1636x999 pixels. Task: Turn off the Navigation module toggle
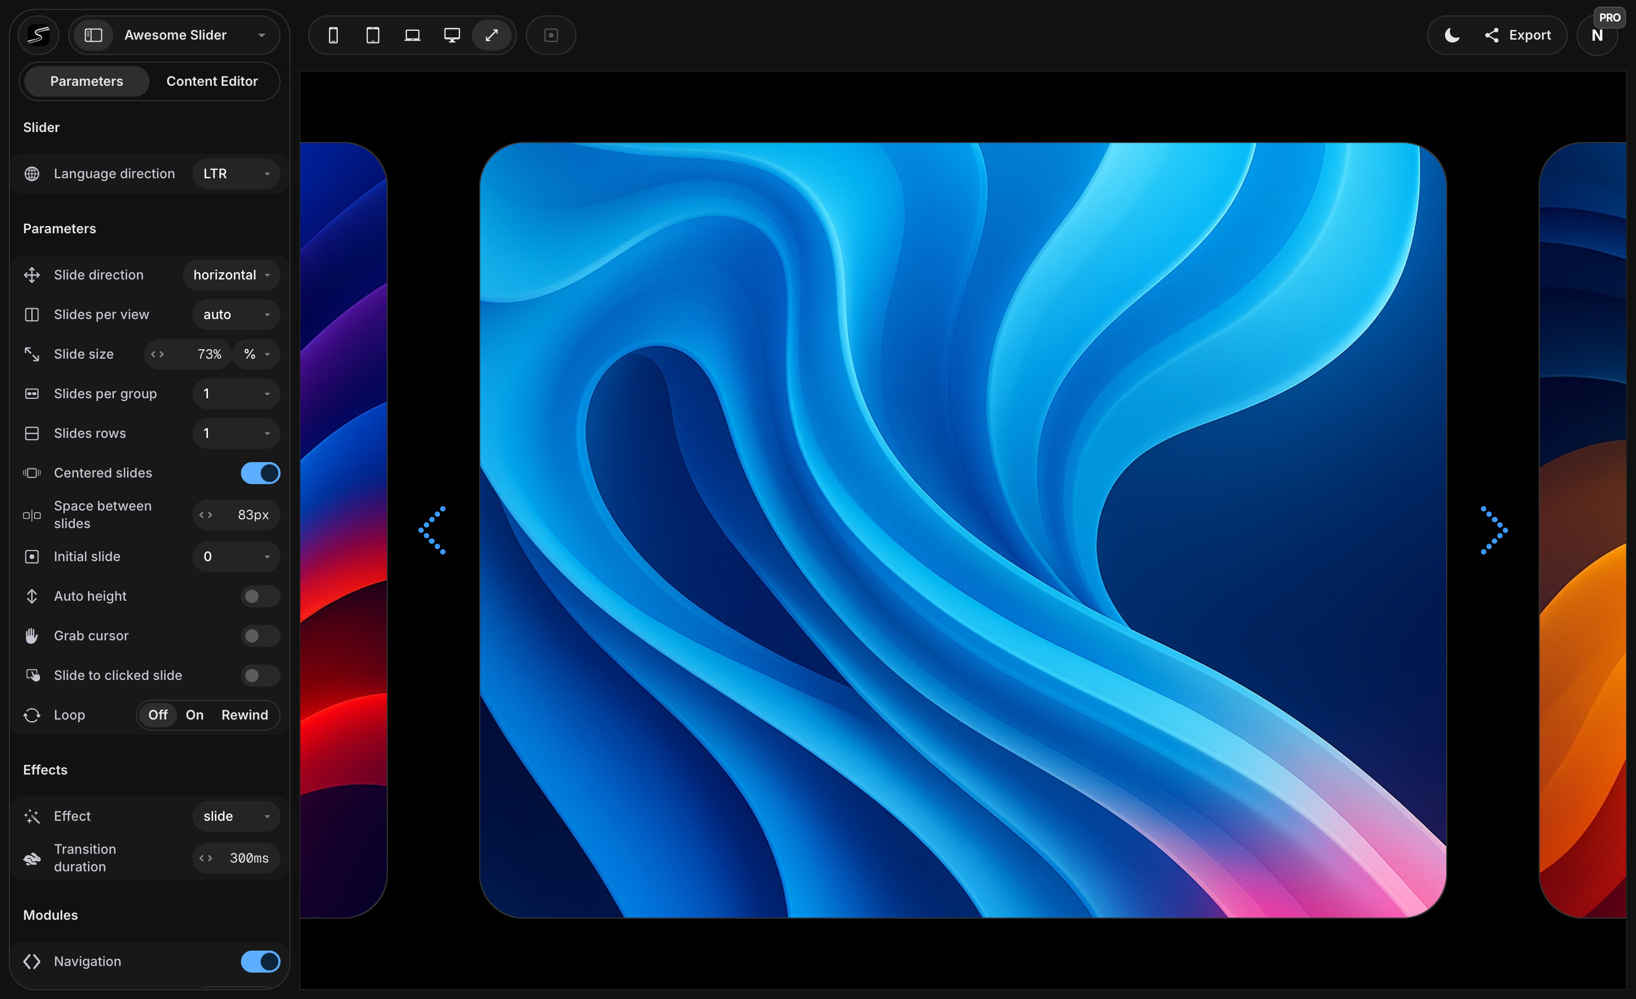260,961
